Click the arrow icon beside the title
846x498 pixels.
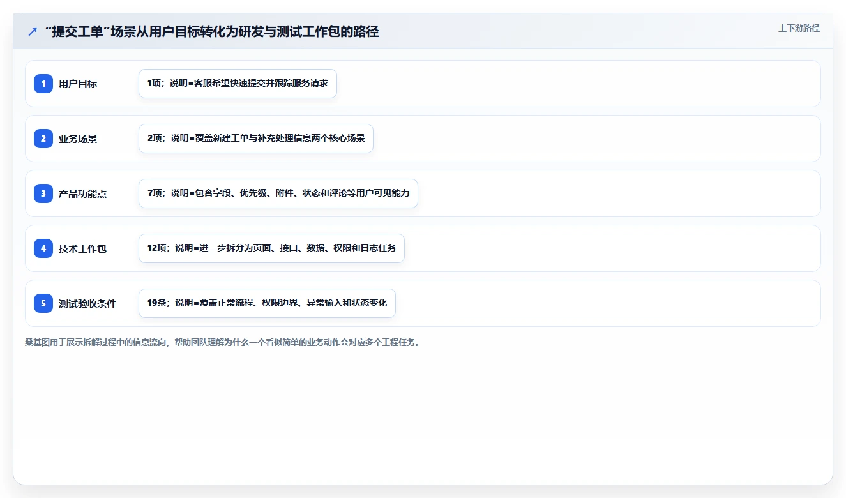pyautogui.click(x=33, y=31)
